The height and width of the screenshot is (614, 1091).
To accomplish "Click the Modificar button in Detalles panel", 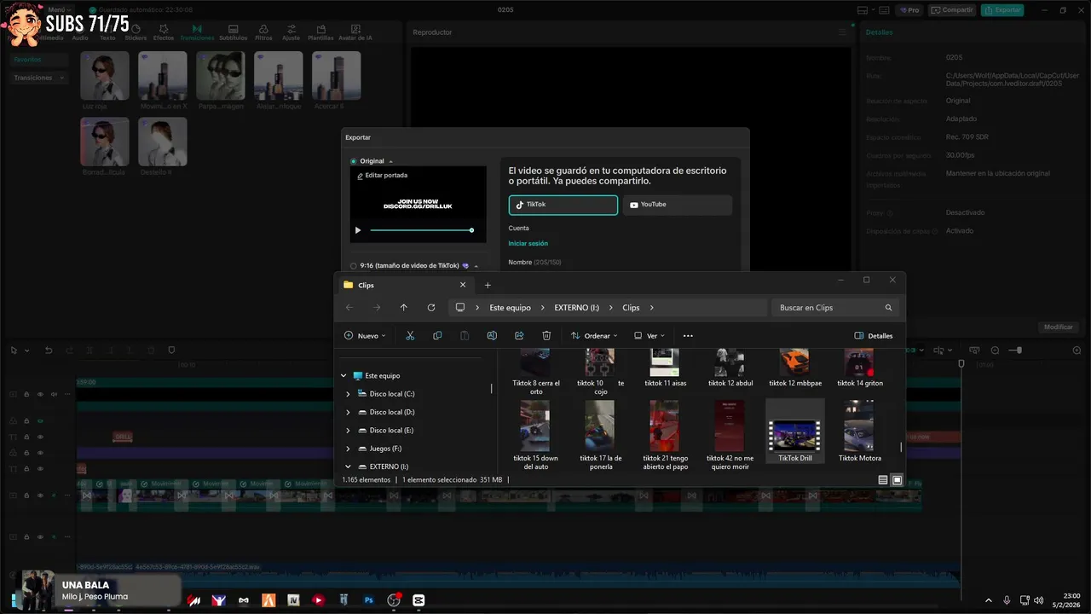I will [1059, 327].
